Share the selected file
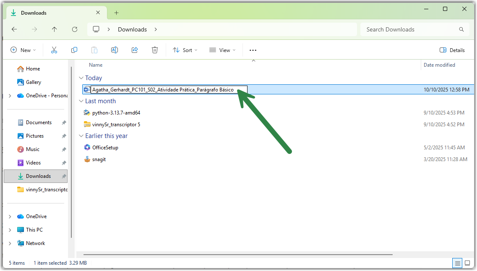Viewport: 477px width, 271px height. (x=135, y=50)
